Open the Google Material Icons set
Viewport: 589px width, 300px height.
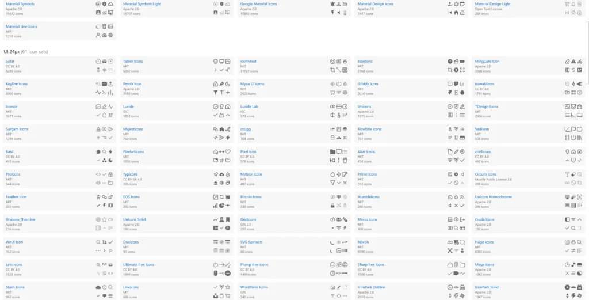coord(258,4)
